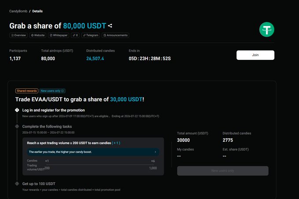This screenshot has width=299, height=199.
Task: Click the share icon next to 80,000 USDT
Action: 110,26
